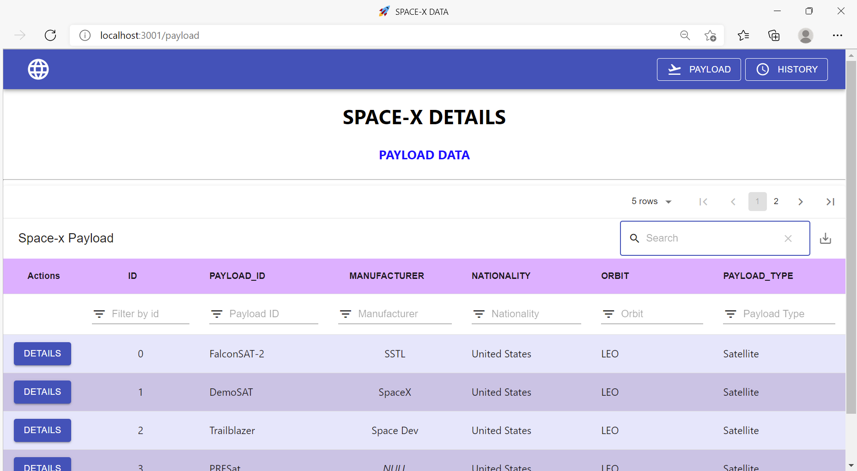Switch to the PAYLOAD tab
Image resolution: width=857 pixels, height=471 pixels.
[699, 69]
